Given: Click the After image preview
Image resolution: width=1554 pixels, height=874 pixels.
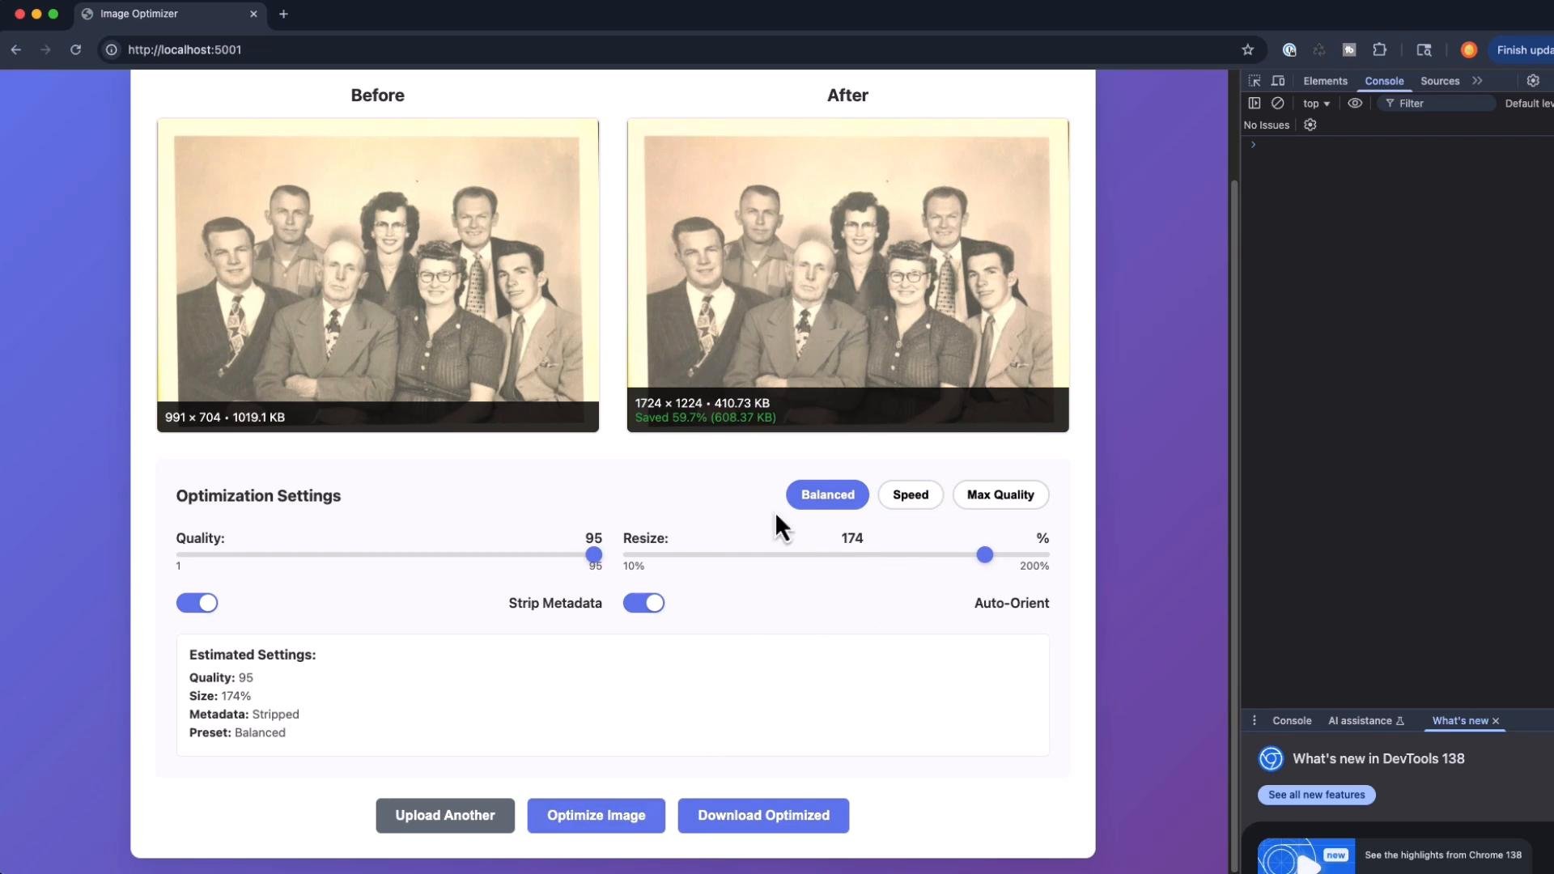Looking at the screenshot, I should 847,275.
